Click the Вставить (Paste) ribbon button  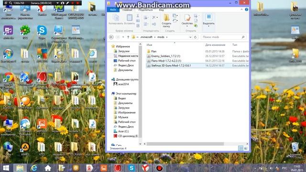pyautogui.click(x=130, y=20)
